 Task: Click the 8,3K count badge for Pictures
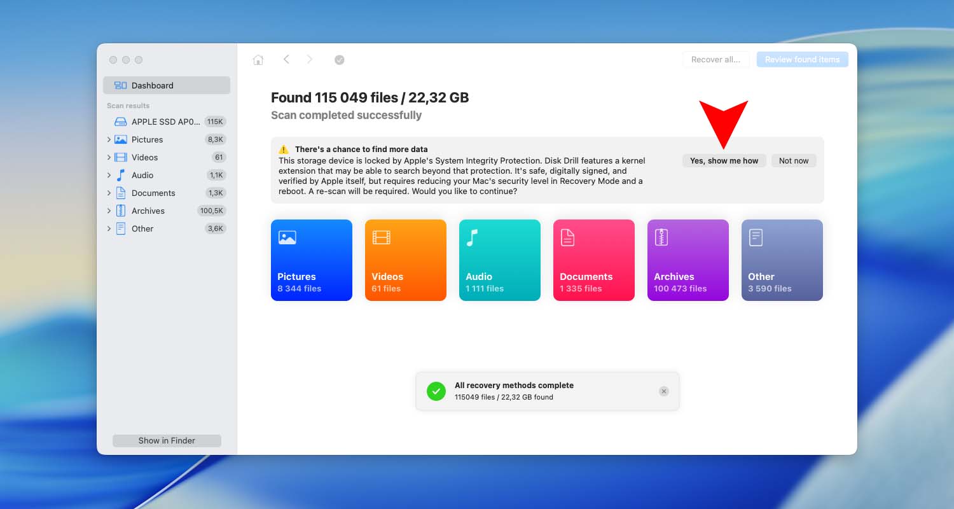tap(215, 139)
